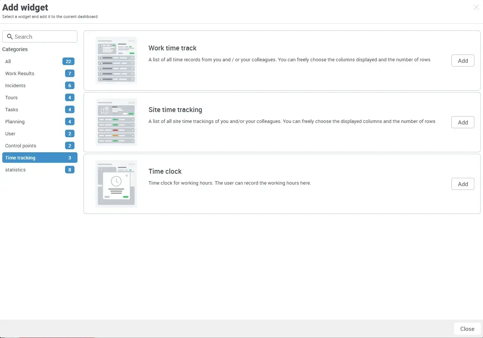Viewport: 483px width, 338px height.
Task: Open the Site time tracking widget preview
Action: [116, 122]
